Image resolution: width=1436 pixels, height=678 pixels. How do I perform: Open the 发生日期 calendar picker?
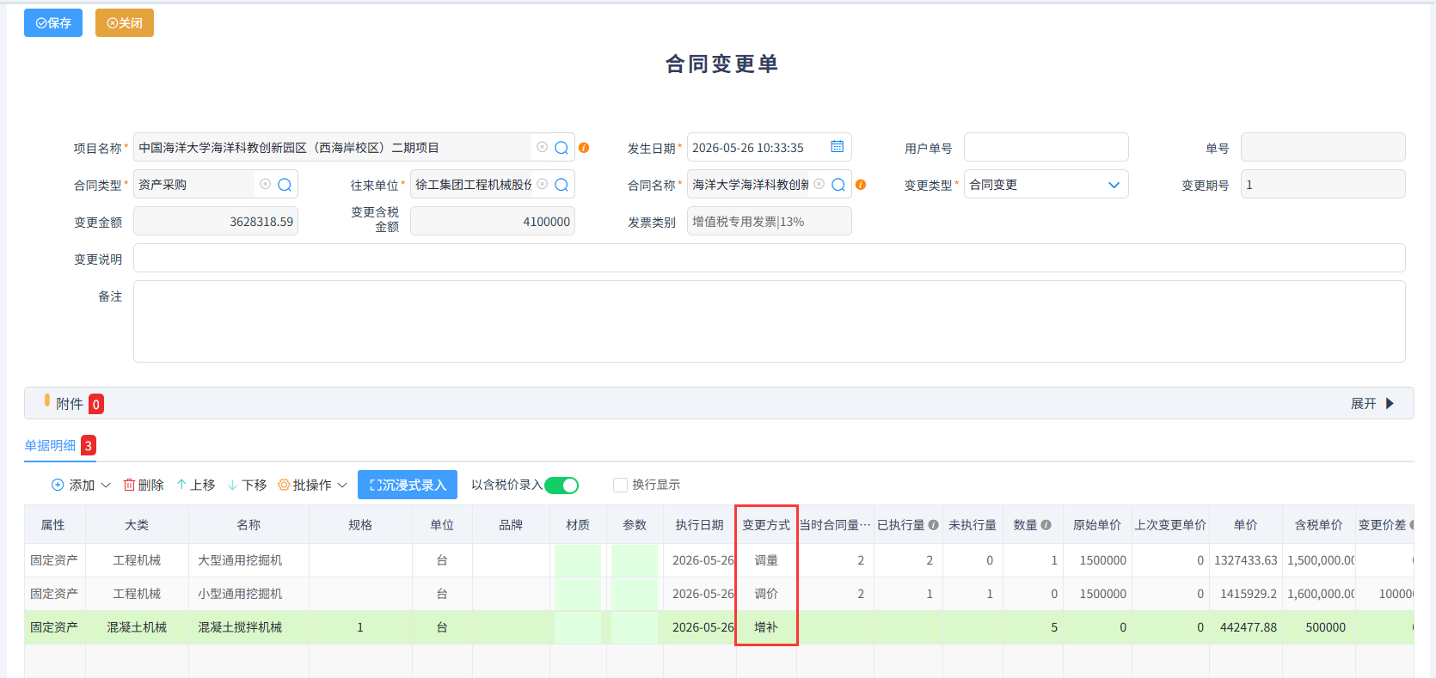tap(838, 147)
